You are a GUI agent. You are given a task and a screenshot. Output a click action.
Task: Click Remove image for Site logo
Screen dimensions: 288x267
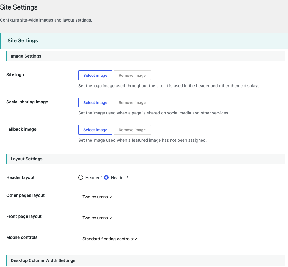click(x=132, y=75)
